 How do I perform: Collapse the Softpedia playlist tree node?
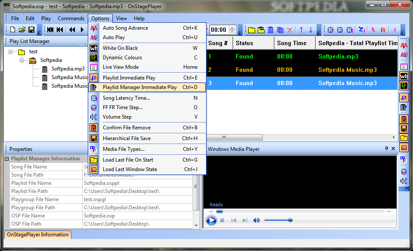click(22, 60)
